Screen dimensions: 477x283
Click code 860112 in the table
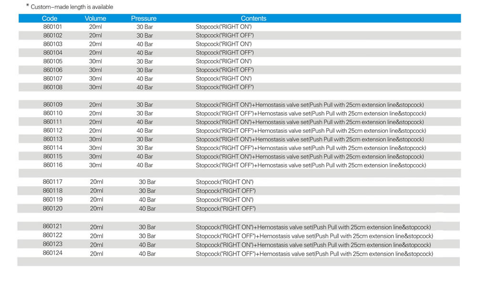[x=52, y=131]
